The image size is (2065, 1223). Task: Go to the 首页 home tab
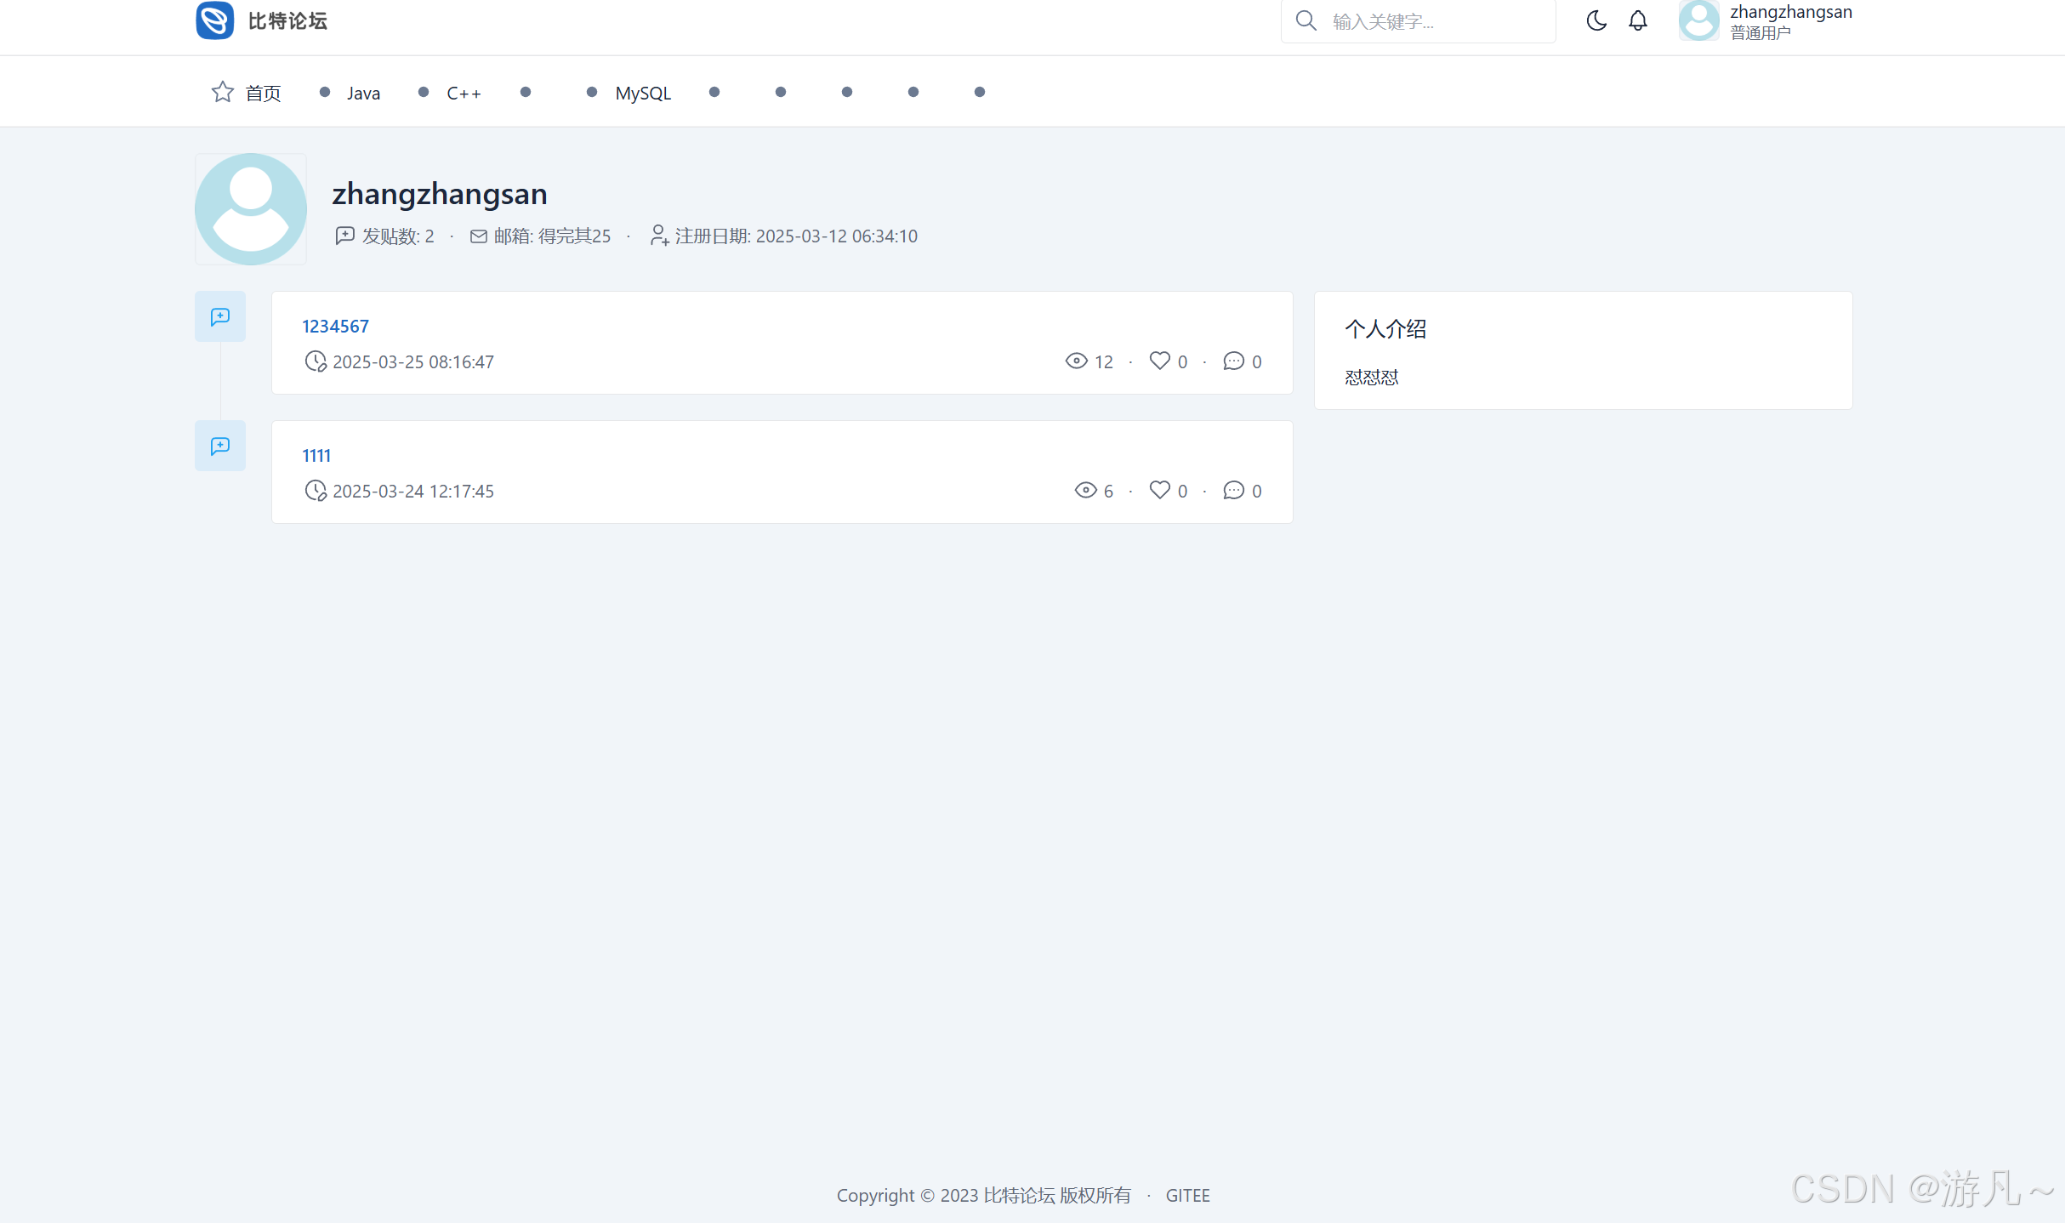263,93
